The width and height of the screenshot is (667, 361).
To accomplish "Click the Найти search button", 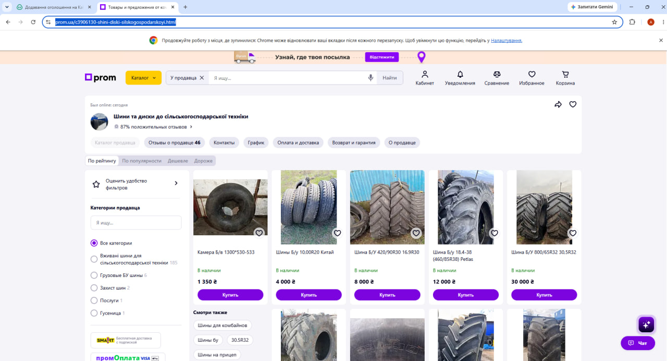I will 390,78.
